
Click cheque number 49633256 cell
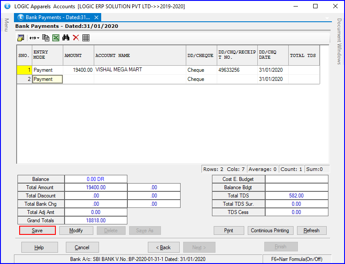coord(237,70)
